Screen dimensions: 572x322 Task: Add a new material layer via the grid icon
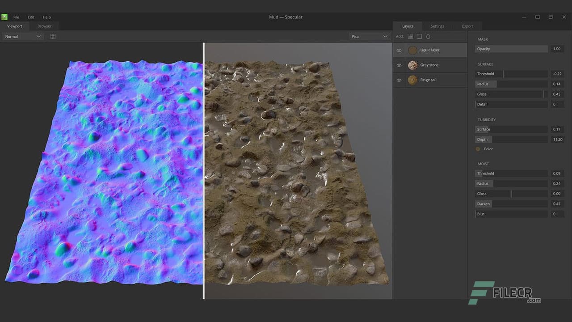[x=410, y=36]
